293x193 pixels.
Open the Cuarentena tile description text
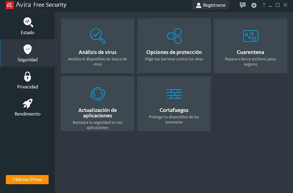(x=250, y=62)
